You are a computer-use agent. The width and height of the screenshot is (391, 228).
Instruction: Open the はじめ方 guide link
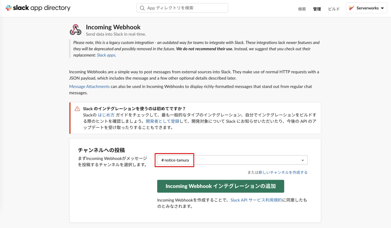[x=106, y=115]
